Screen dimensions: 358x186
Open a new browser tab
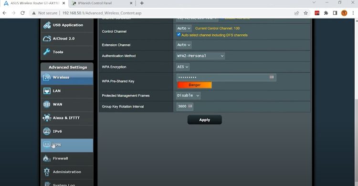point(142,3)
